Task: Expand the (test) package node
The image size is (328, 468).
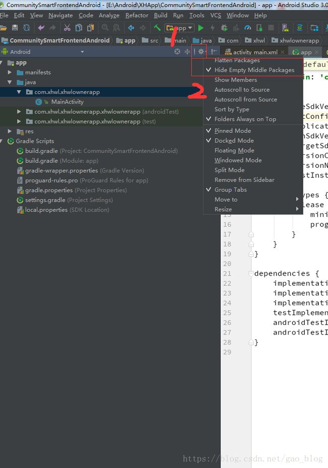Action: pos(19,122)
